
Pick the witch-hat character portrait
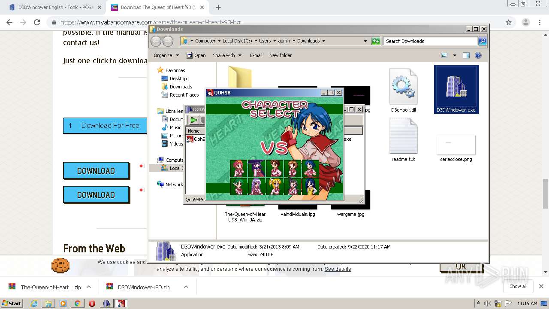point(257,168)
